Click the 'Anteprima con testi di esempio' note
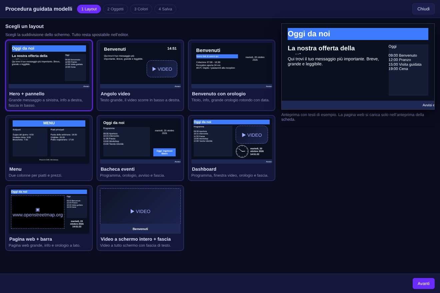The height and width of the screenshot is (293, 440). pos(353,117)
